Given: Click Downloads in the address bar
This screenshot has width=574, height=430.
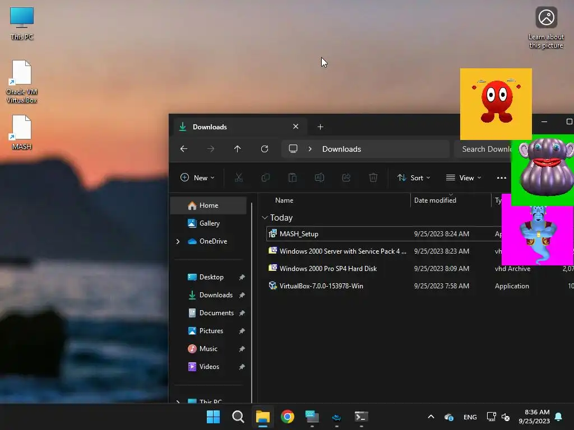Looking at the screenshot, I should (x=341, y=149).
